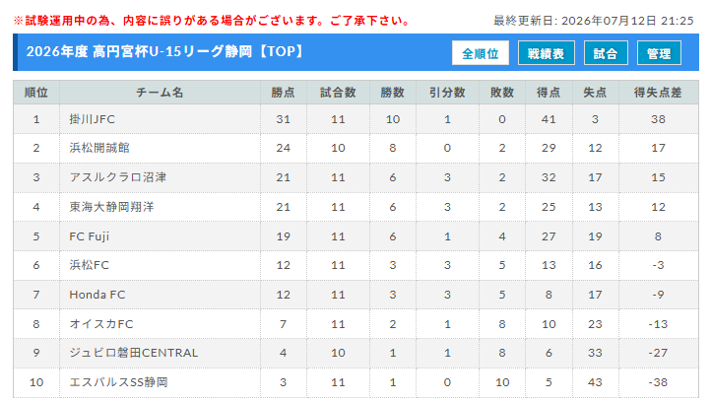Screen dimensions: 711x402
Task: Select team 浜松開誠館 row
Action: tap(355, 148)
